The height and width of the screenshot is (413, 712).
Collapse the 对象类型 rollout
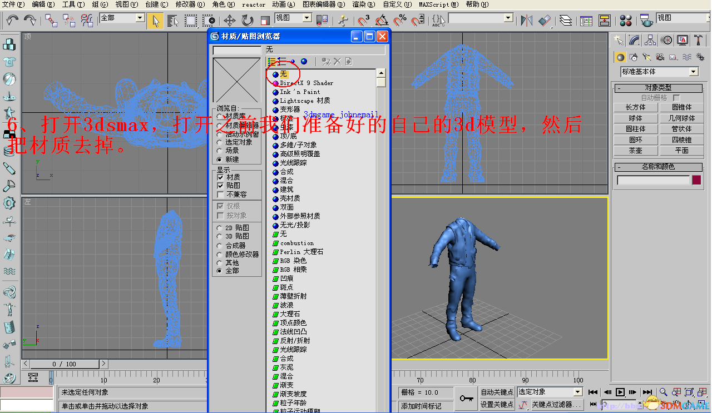[x=658, y=88]
